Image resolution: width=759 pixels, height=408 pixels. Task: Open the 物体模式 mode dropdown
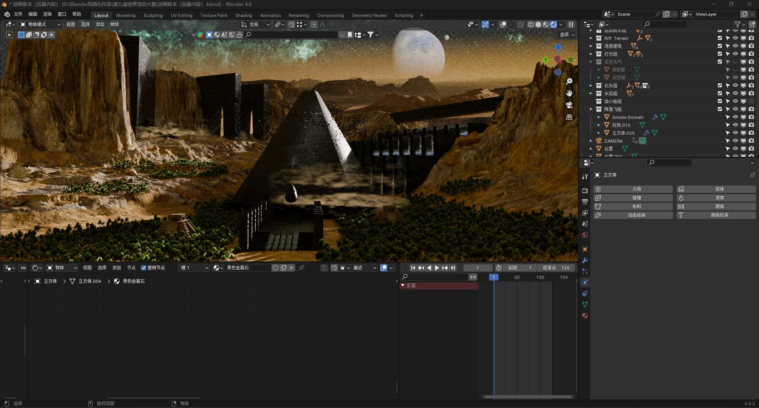(x=40, y=24)
